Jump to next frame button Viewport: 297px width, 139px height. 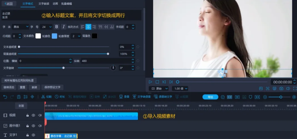171,82
